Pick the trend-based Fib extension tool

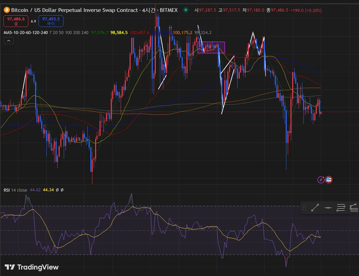pos(354,208)
